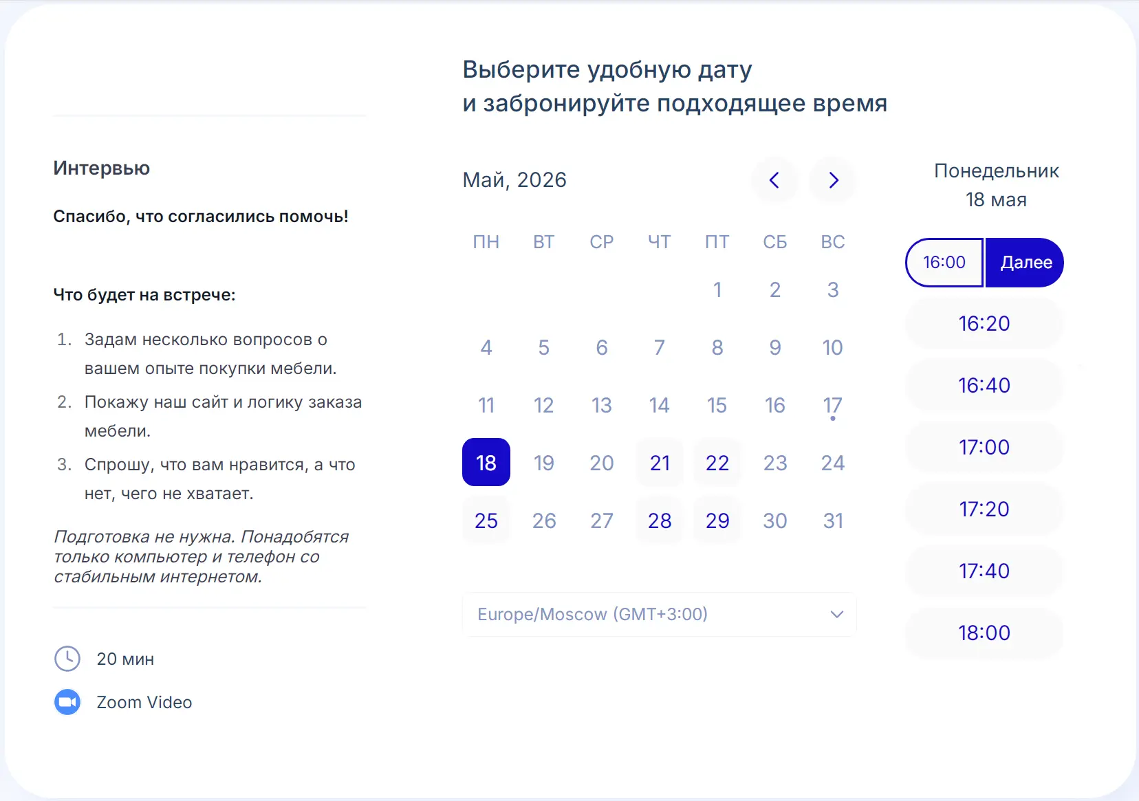
Task: Click the ПТ weekday header
Action: [717, 242]
